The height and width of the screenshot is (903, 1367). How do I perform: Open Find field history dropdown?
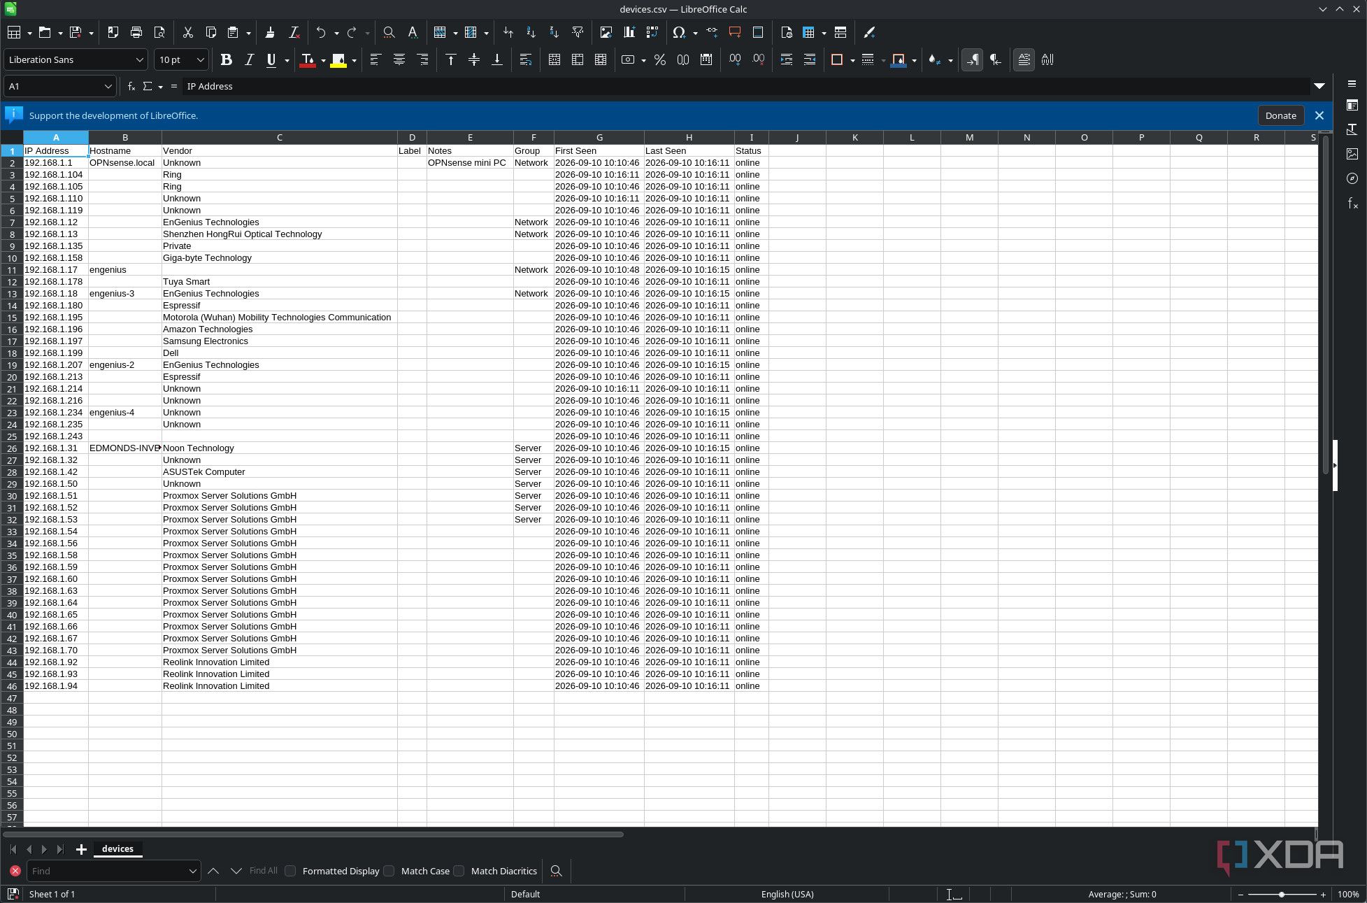pos(192,871)
